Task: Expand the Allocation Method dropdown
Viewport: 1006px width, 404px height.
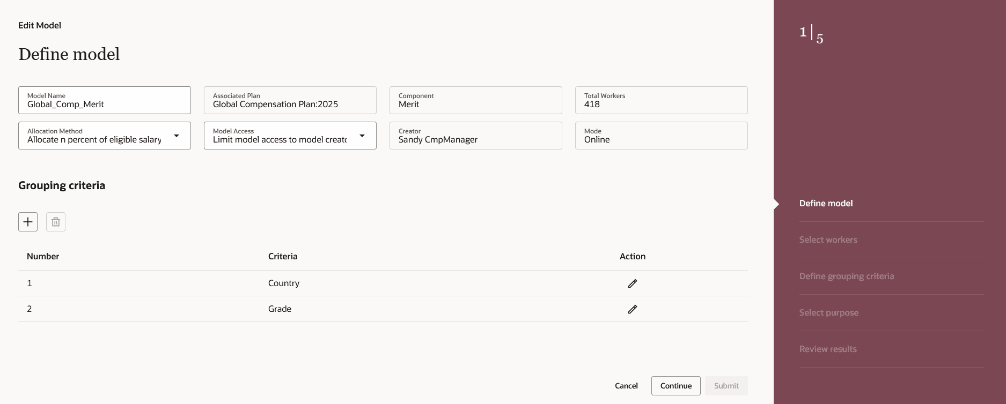Action: 176,136
